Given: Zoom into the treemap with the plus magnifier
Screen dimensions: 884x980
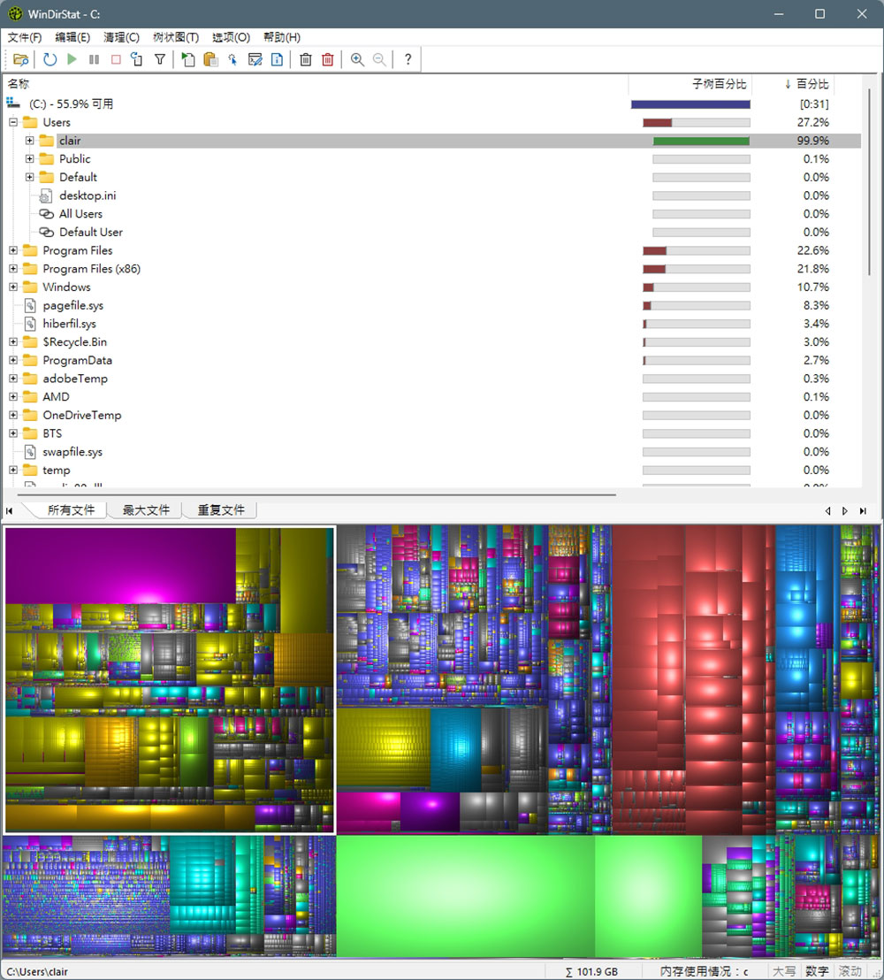Looking at the screenshot, I should pyautogui.click(x=357, y=59).
